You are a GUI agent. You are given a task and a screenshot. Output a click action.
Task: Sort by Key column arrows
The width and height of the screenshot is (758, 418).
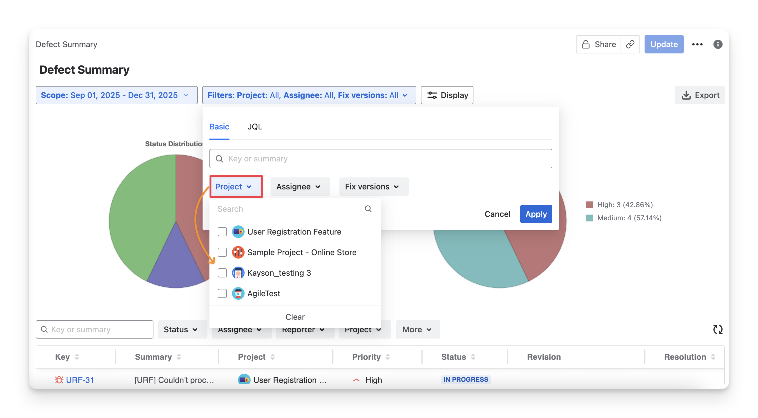coord(77,357)
